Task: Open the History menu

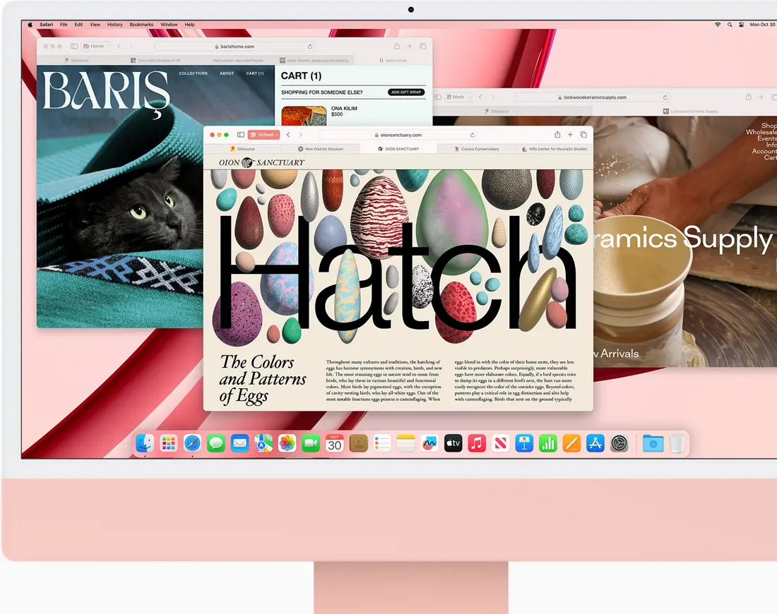Action: [x=115, y=24]
